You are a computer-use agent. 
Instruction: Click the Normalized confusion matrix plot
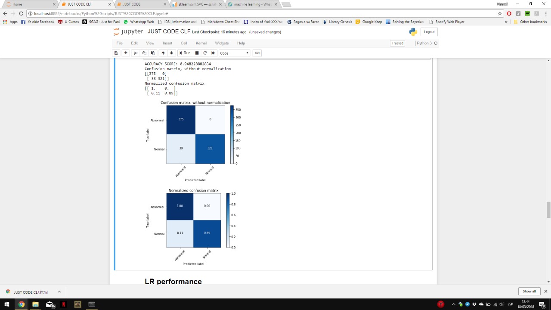tap(191, 226)
